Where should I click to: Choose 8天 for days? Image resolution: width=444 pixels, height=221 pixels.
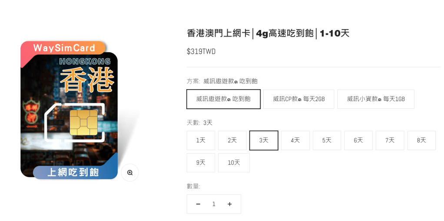421,140
